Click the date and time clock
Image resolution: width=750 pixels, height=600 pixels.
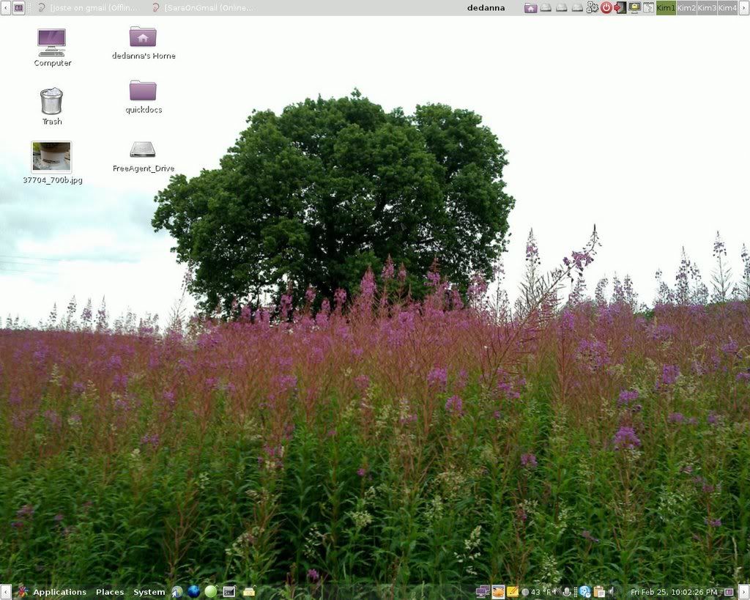(673, 592)
